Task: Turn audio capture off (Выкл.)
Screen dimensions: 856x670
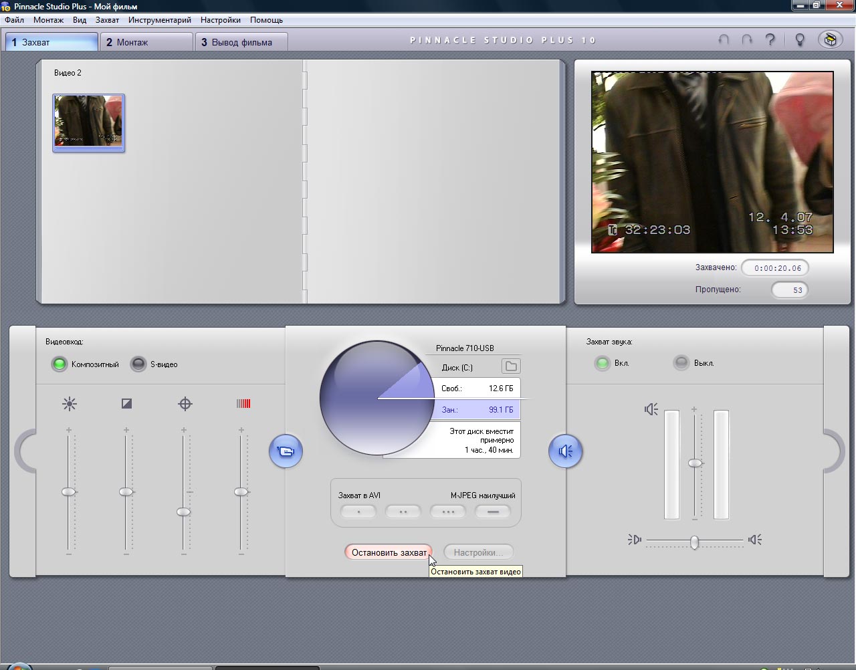Action: tap(681, 363)
